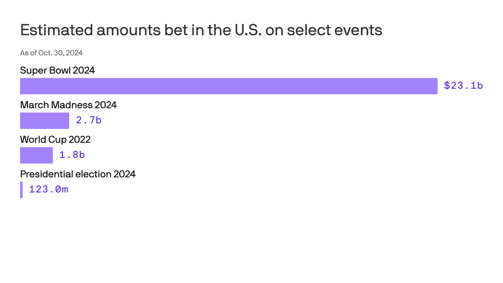
Task: Select the Super Bowl 2024 bar
Action: pos(229,86)
